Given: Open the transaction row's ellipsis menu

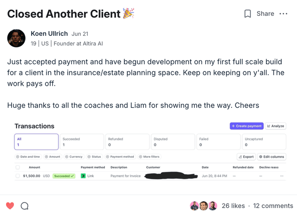Looking at the screenshot, I should coord(282,176).
